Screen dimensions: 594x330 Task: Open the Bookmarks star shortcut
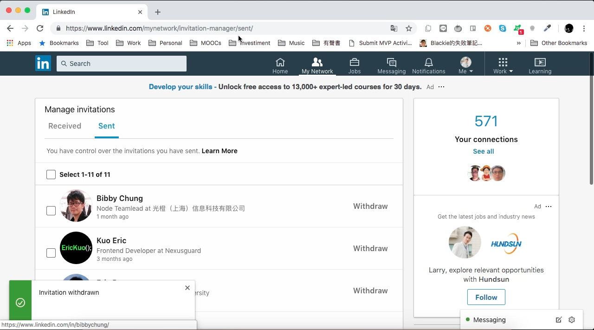pos(59,43)
